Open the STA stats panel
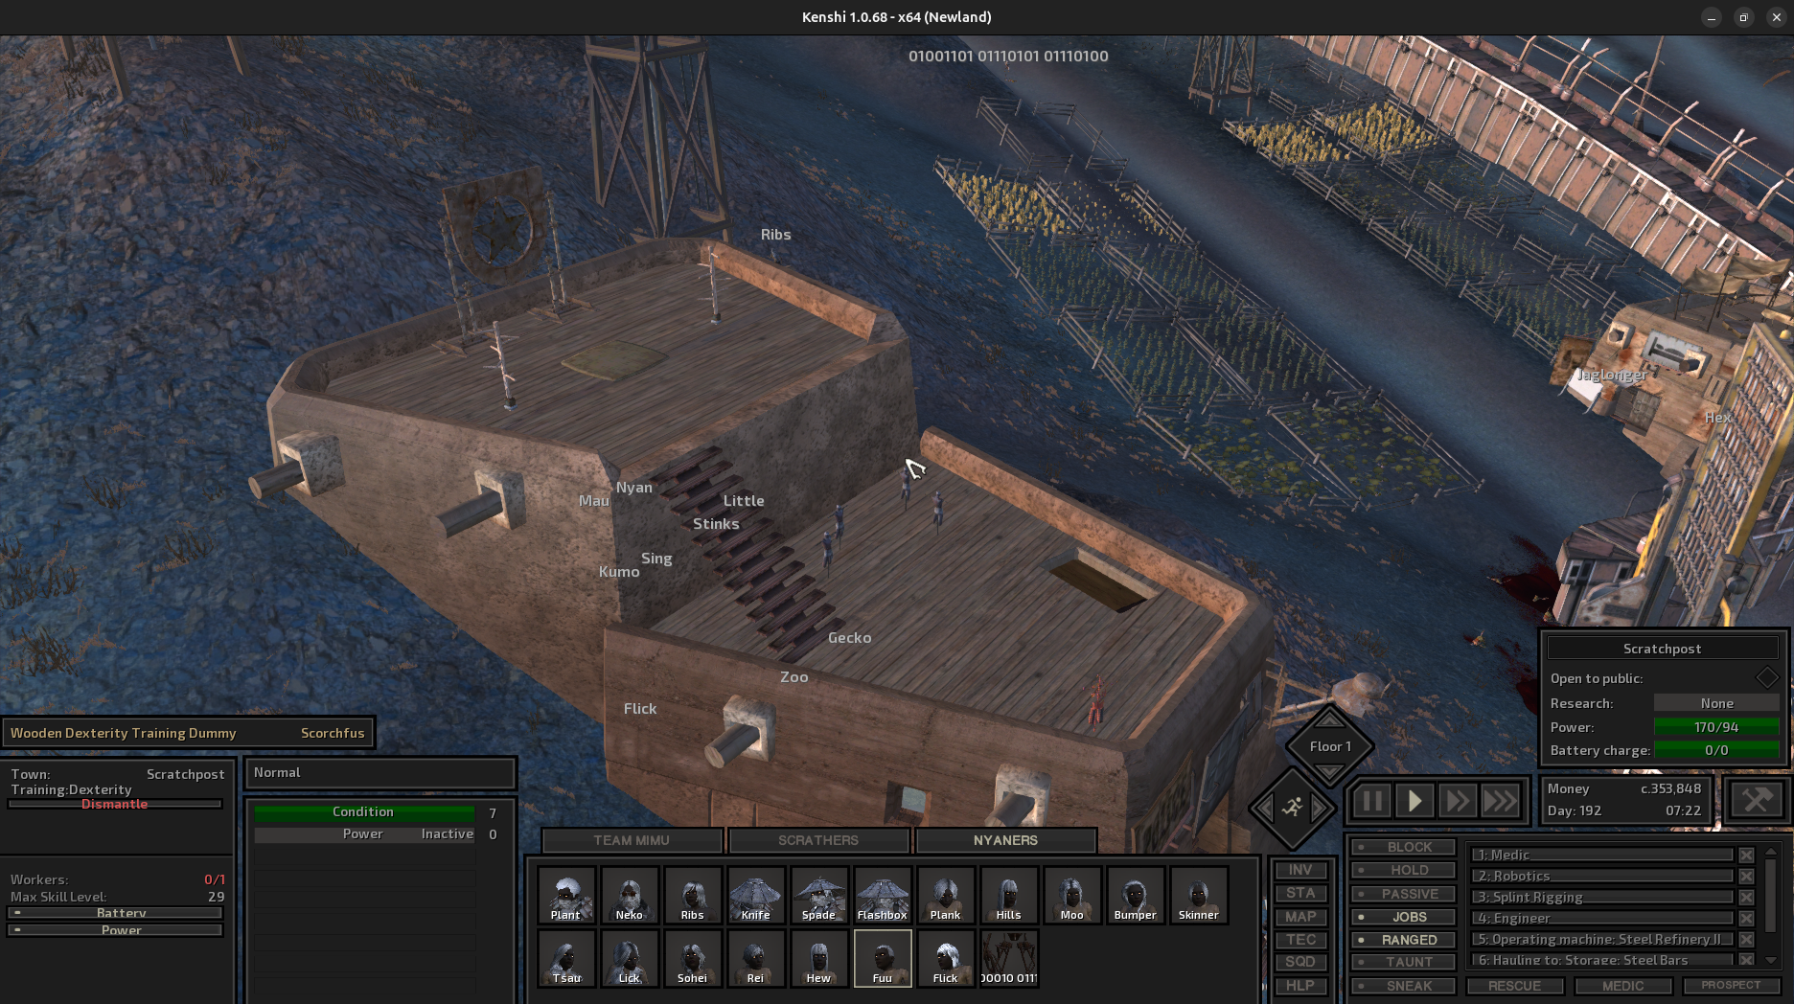 coord(1300,893)
